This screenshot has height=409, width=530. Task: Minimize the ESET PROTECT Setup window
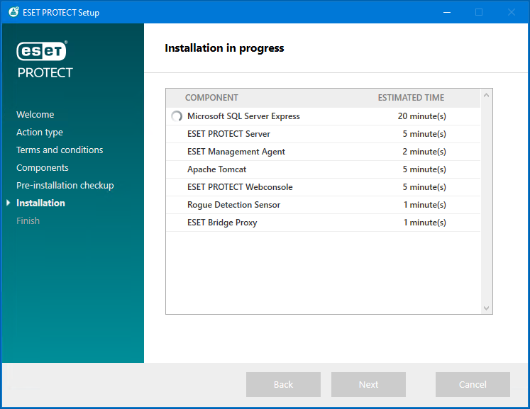coord(446,12)
